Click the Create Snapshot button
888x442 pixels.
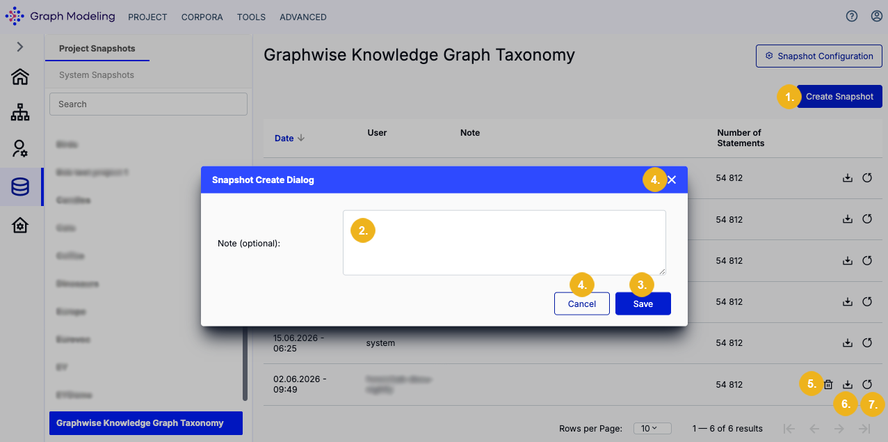839,97
